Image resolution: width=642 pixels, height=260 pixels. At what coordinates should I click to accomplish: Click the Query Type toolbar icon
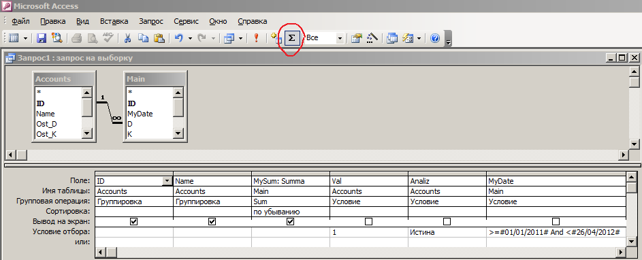click(x=229, y=38)
